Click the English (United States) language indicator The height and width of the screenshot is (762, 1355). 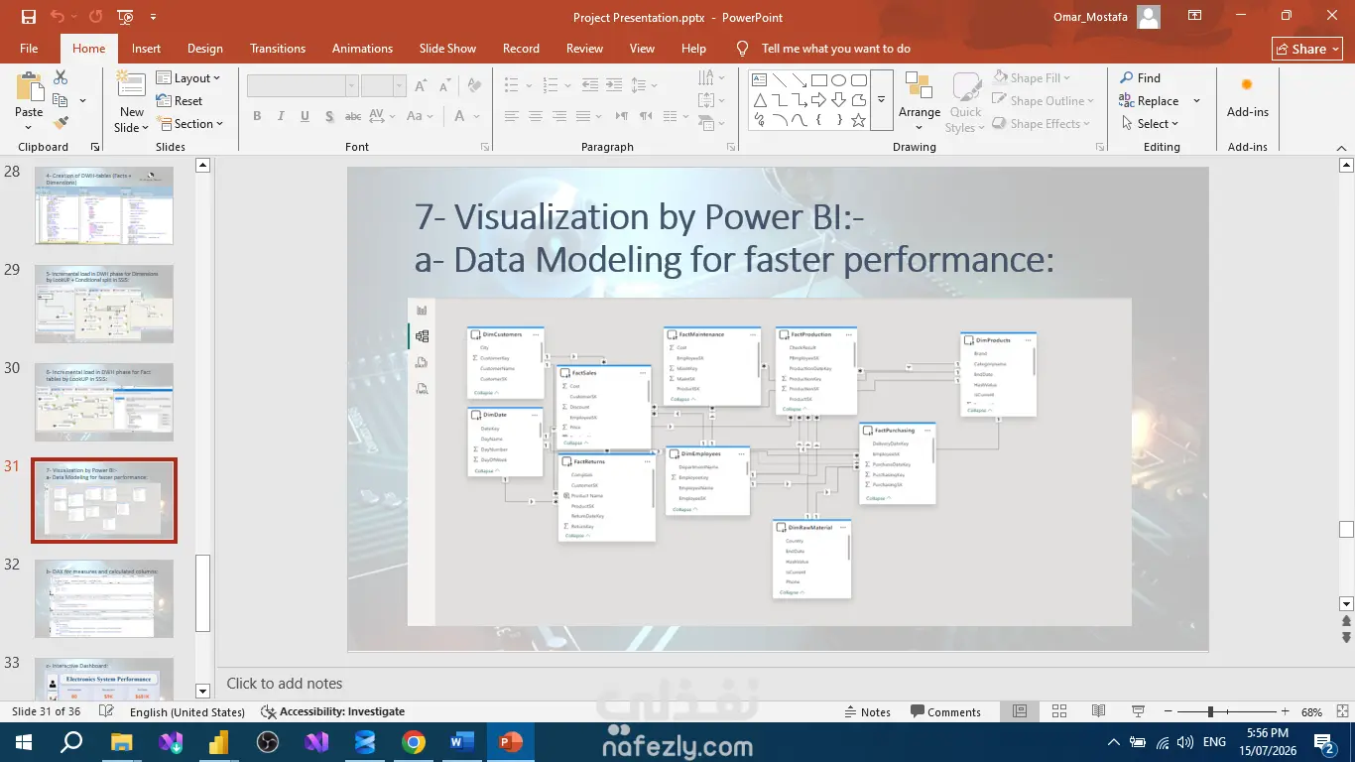pyautogui.click(x=187, y=711)
